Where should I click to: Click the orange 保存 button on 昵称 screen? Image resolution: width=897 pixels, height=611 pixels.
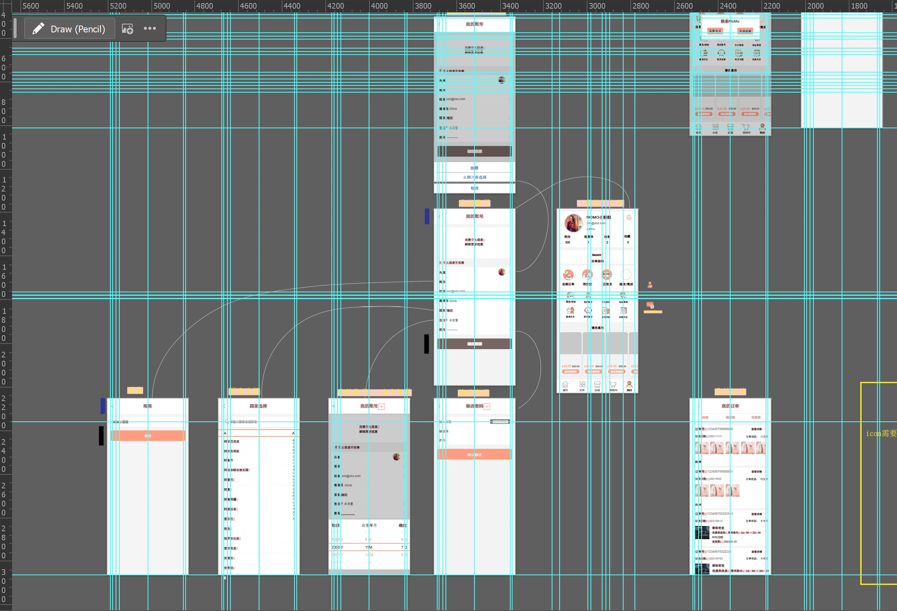pos(148,436)
